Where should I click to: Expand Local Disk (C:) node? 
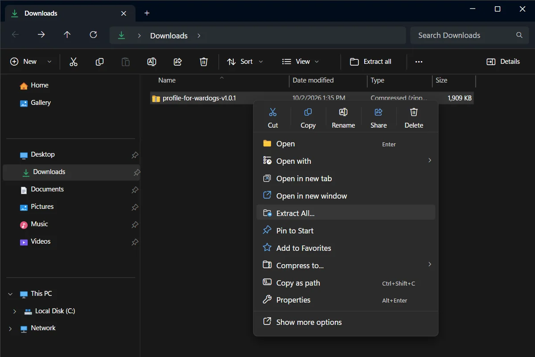[x=15, y=311]
